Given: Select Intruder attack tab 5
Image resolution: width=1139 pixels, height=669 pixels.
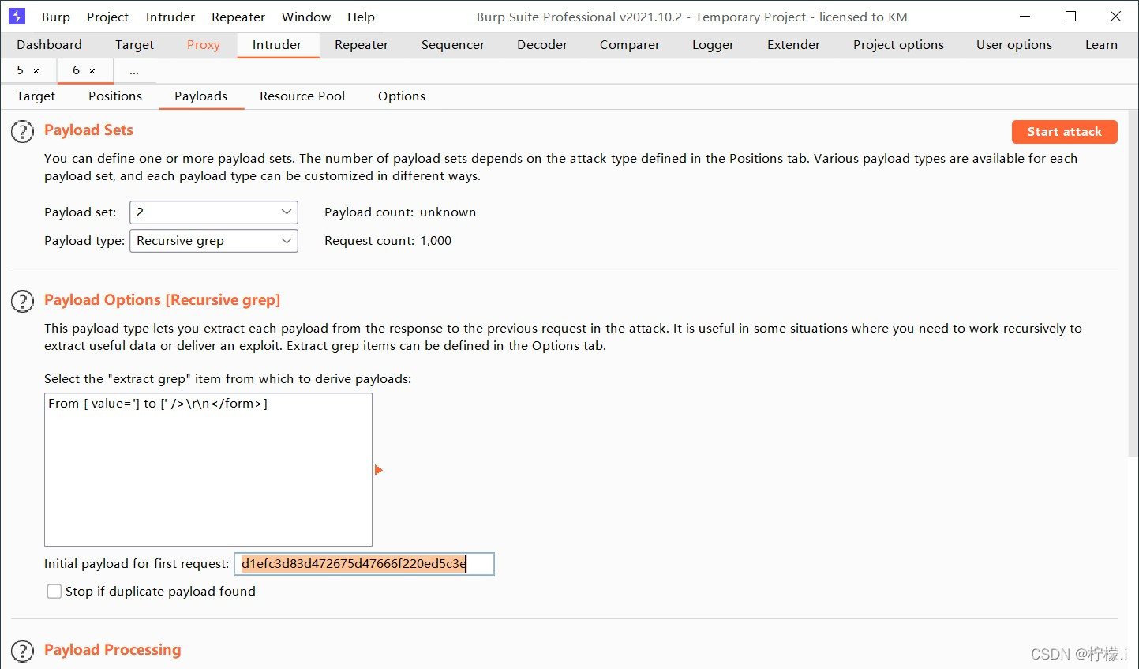Looking at the screenshot, I should 21,70.
